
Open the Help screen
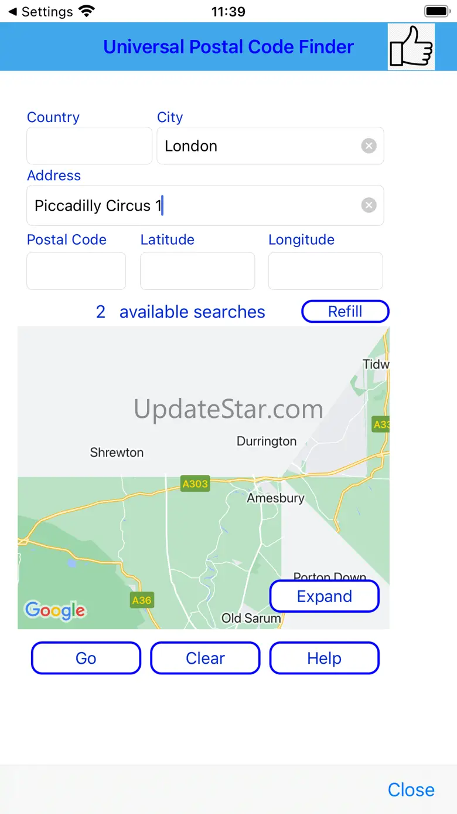324,658
